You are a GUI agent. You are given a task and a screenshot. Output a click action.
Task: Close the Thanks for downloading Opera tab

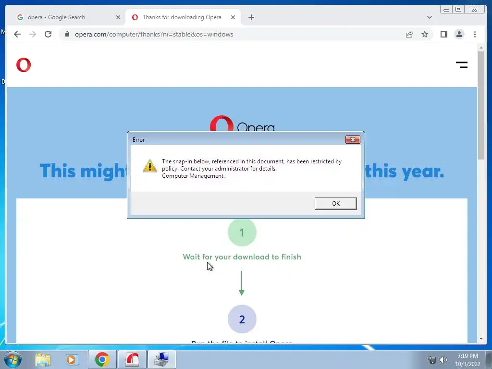point(233,17)
